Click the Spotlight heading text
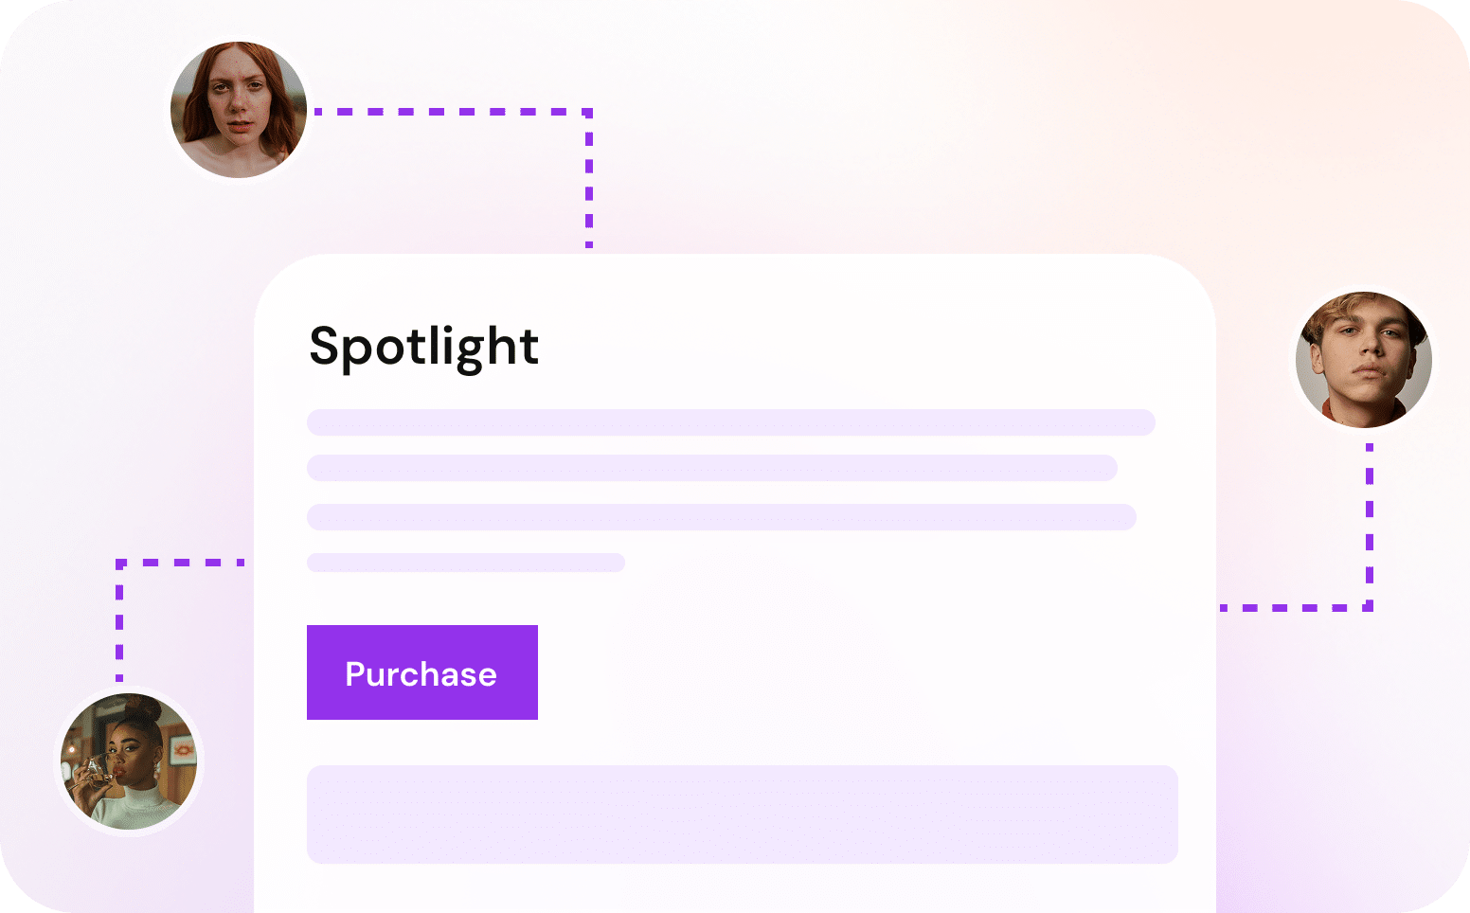Image resolution: width=1470 pixels, height=913 pixels. pos(423,347)
